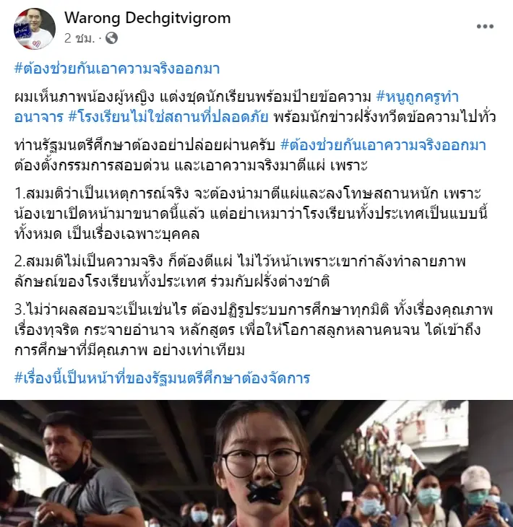
Task: Click the sentence beginning ผมเห็นภาพน้องผู้หญิง
Action: 193,97
